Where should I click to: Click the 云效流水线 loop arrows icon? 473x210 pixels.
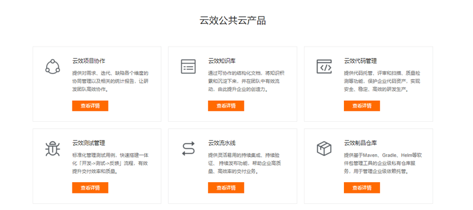point(189,149)
